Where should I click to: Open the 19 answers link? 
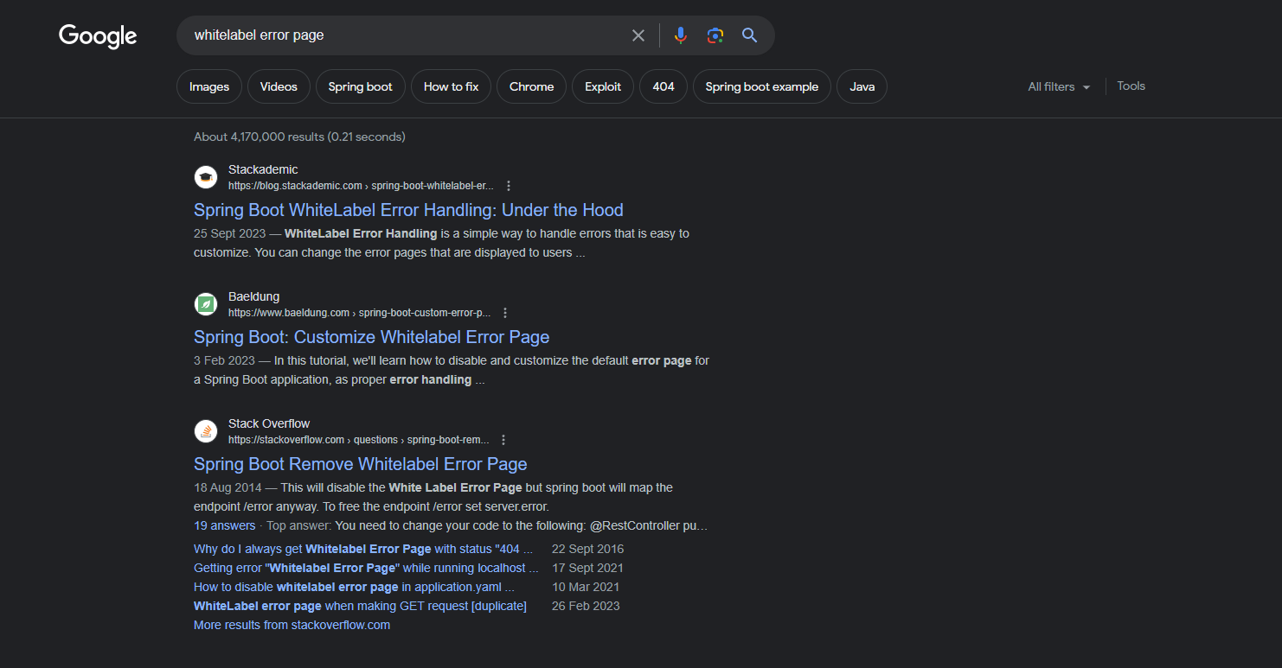click(225, 525)
